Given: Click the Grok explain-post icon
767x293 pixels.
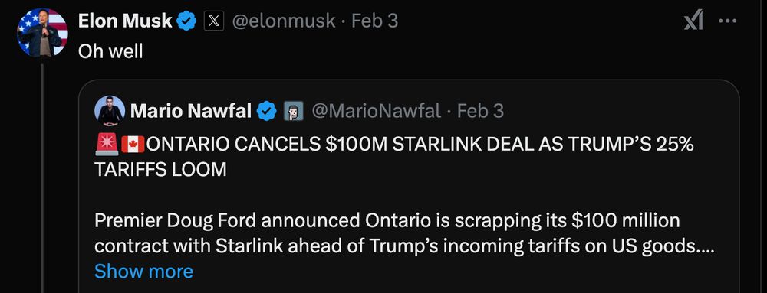Looking at the screenshot, I should click(693, 21).
